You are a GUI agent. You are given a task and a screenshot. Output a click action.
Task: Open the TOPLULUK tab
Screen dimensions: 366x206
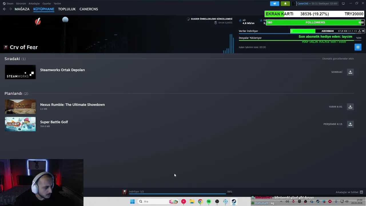click(67, 9)
